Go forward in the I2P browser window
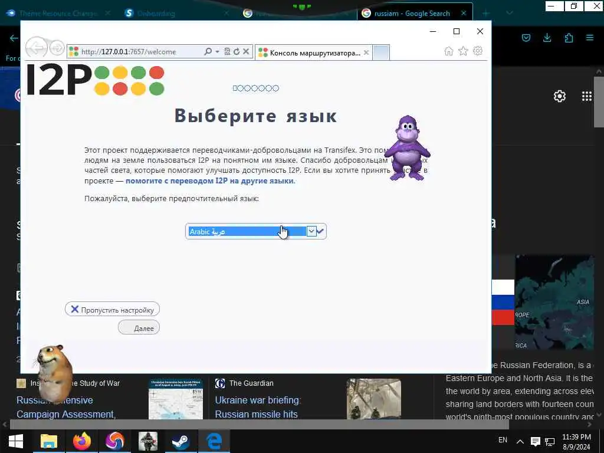This screenshot has height=453, width=604. coord(57,48)
